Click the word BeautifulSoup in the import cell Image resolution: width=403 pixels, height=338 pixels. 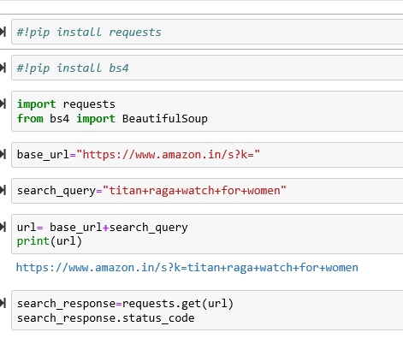[x=165, y=119]
